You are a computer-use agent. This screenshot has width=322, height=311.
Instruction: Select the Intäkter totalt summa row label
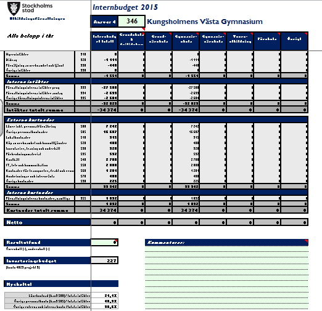[x=35, y=110]
